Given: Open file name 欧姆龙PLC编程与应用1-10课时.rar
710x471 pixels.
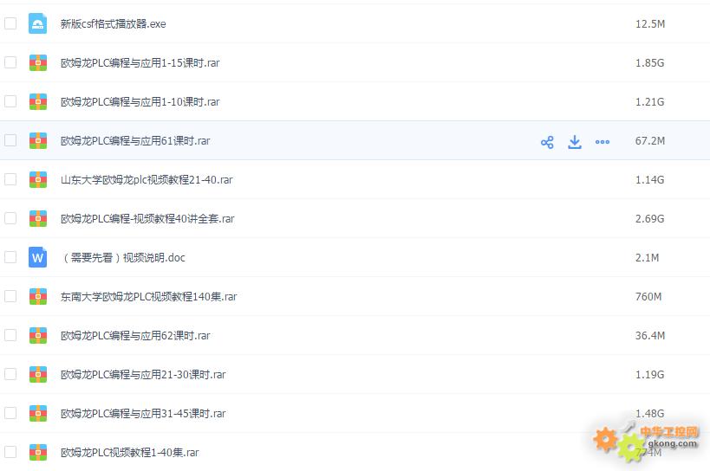Looking at the screenshot, I should click(x=140, y=101).
